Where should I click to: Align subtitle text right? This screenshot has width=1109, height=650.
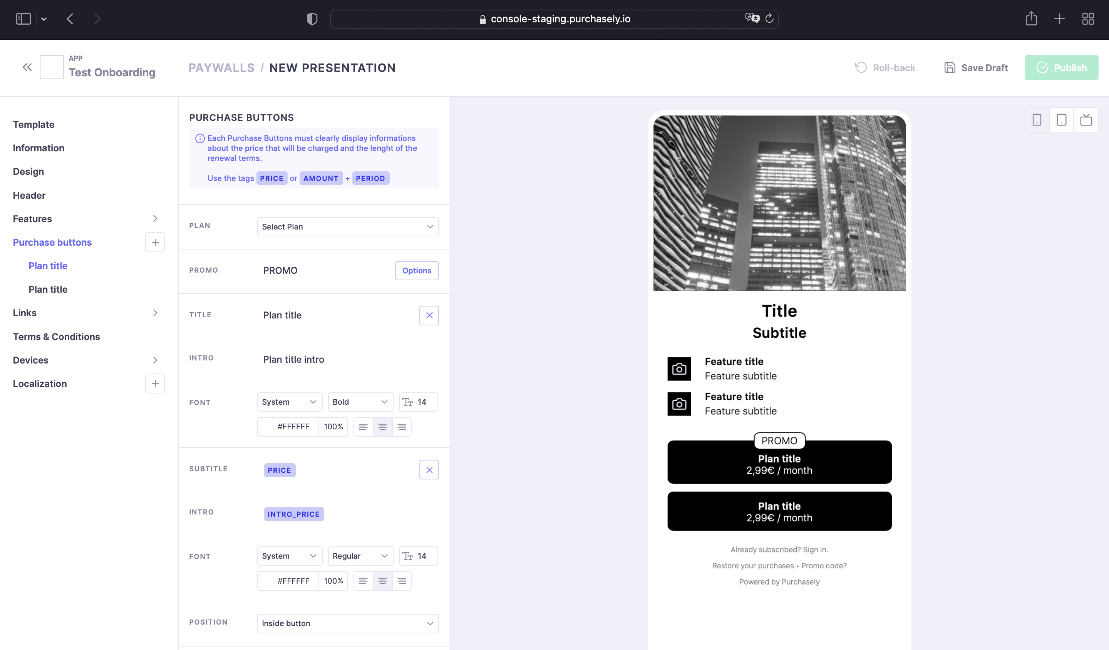point(402,581)
